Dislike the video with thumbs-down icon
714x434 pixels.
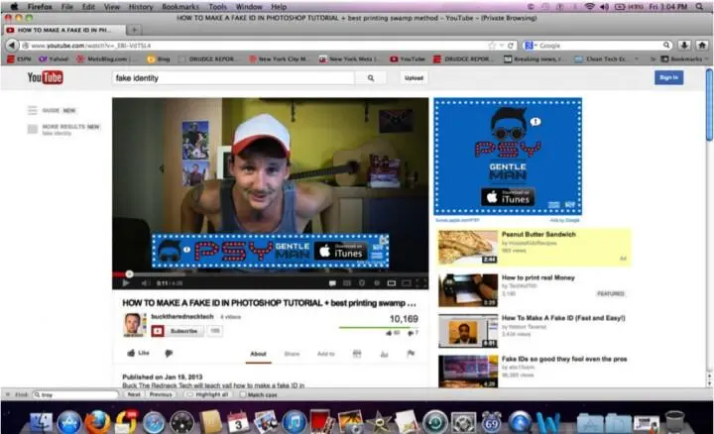169,353
